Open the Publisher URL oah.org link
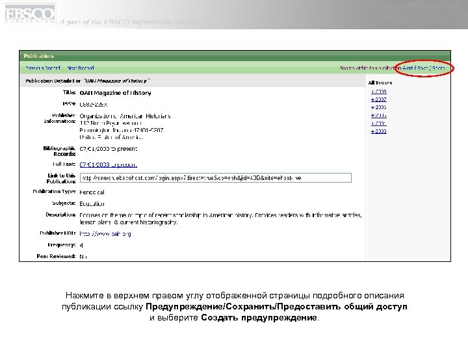 [x=105, y=234]
